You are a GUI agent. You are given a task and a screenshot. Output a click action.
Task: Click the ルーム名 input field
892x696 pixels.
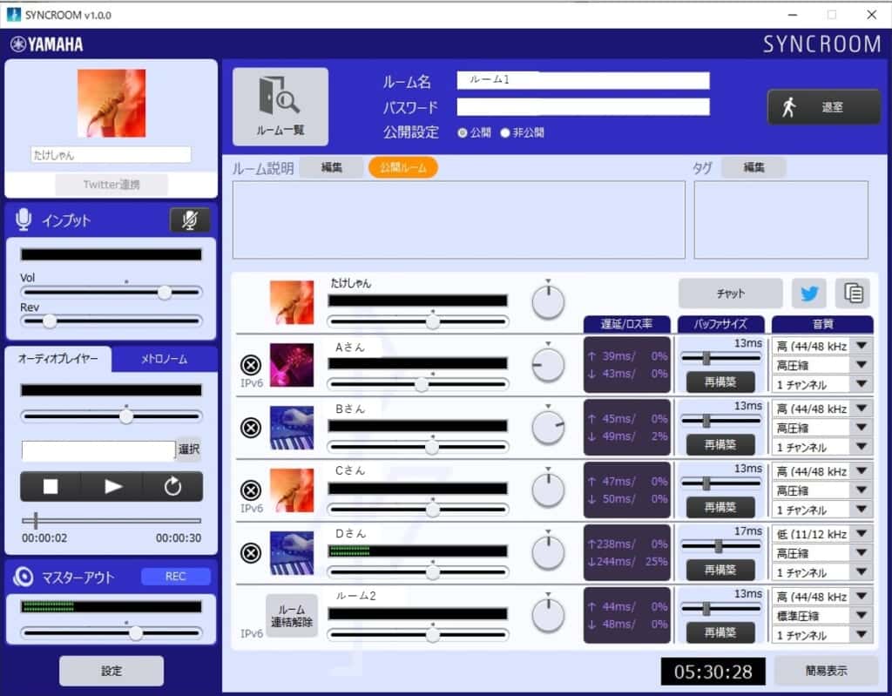(x=583, y=80)
